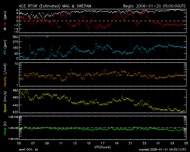Click the '360' tick label on the Phi axis
The height and width of the screenshot is (152, 190).
[15, 37]
